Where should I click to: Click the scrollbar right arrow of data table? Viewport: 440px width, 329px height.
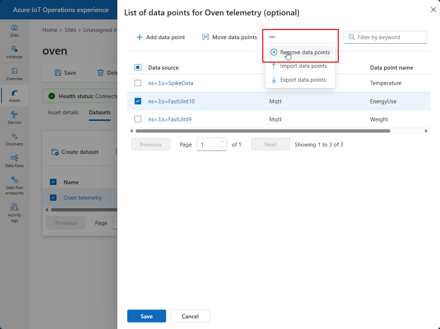tap(426, 131)
